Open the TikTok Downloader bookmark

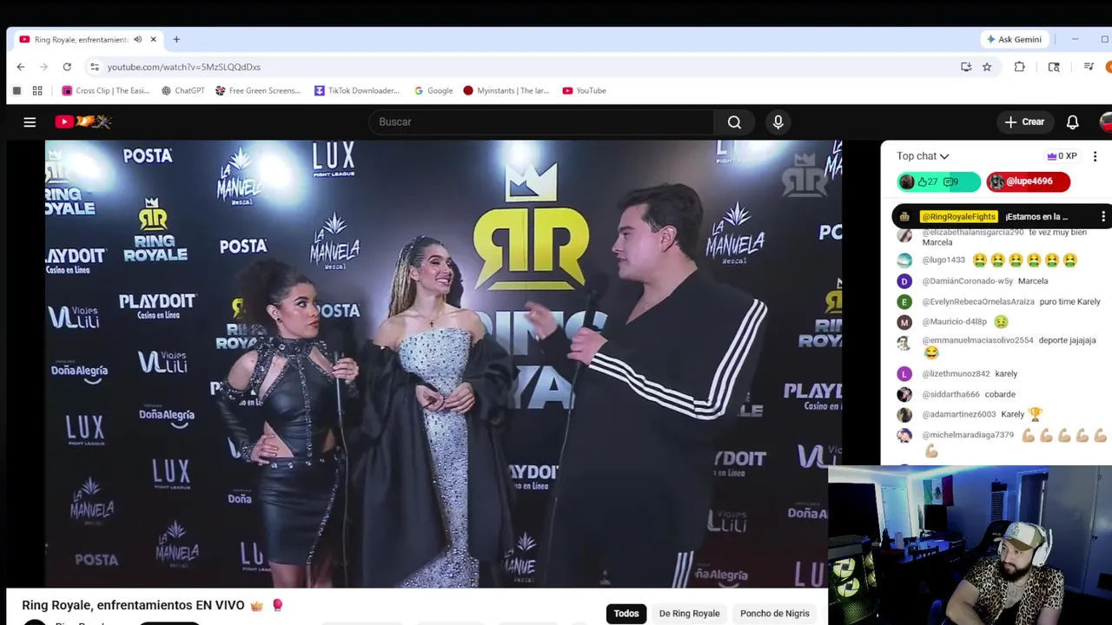coord(356,90)
